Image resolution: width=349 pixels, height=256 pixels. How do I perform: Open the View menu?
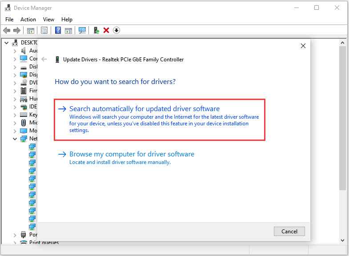[48, 20]
